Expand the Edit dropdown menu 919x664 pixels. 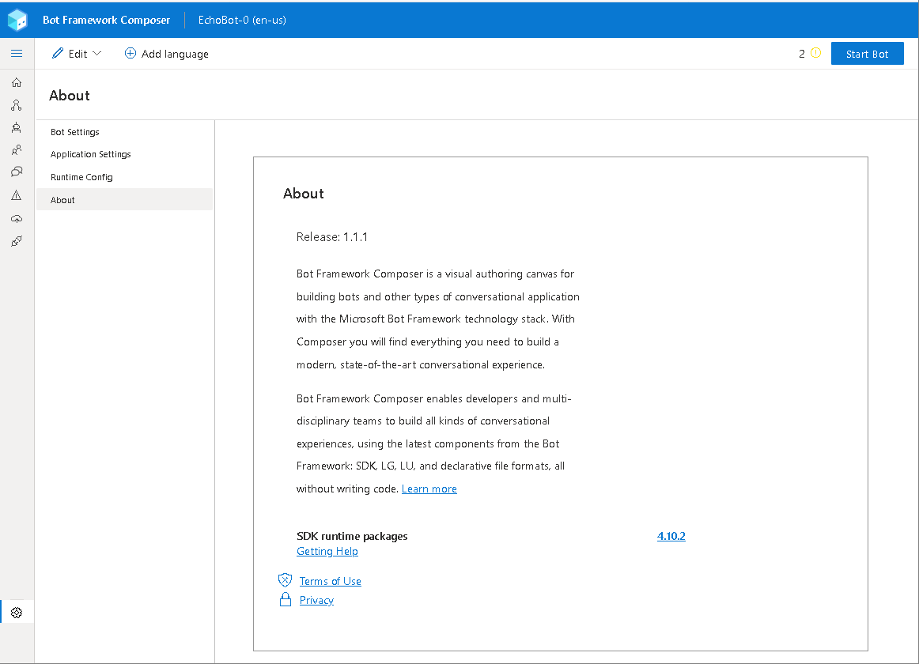[x=76, y=53]
